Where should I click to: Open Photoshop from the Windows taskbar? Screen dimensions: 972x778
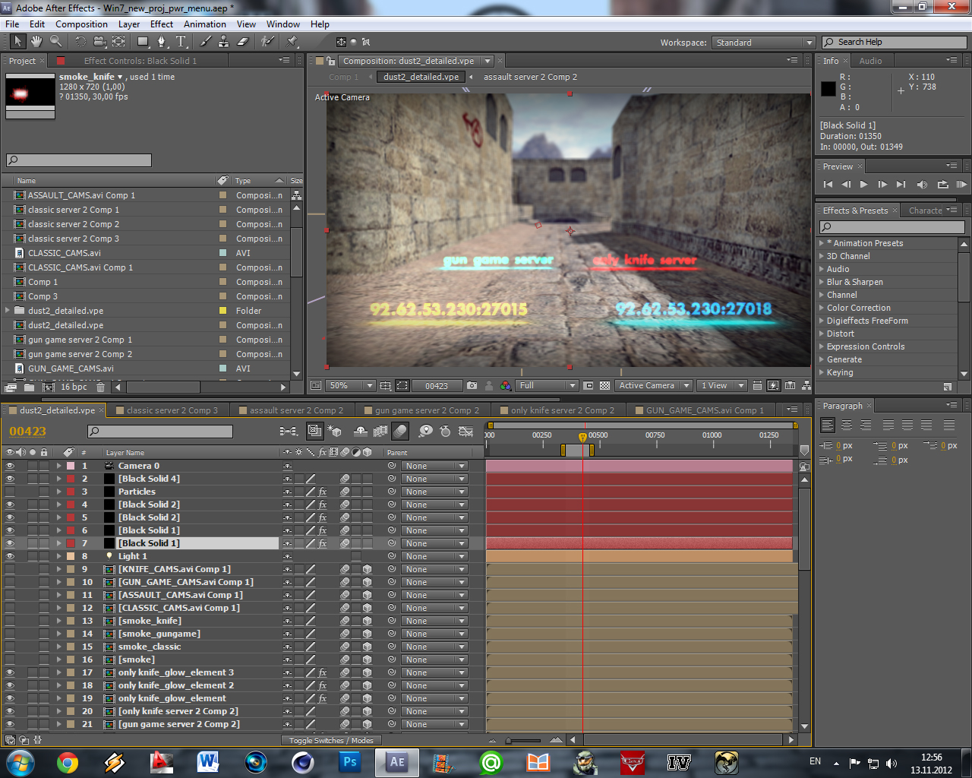click(x=350, y=761)
